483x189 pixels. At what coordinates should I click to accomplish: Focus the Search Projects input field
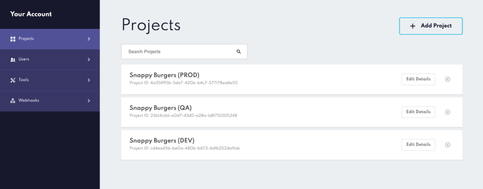pos(179,51)
